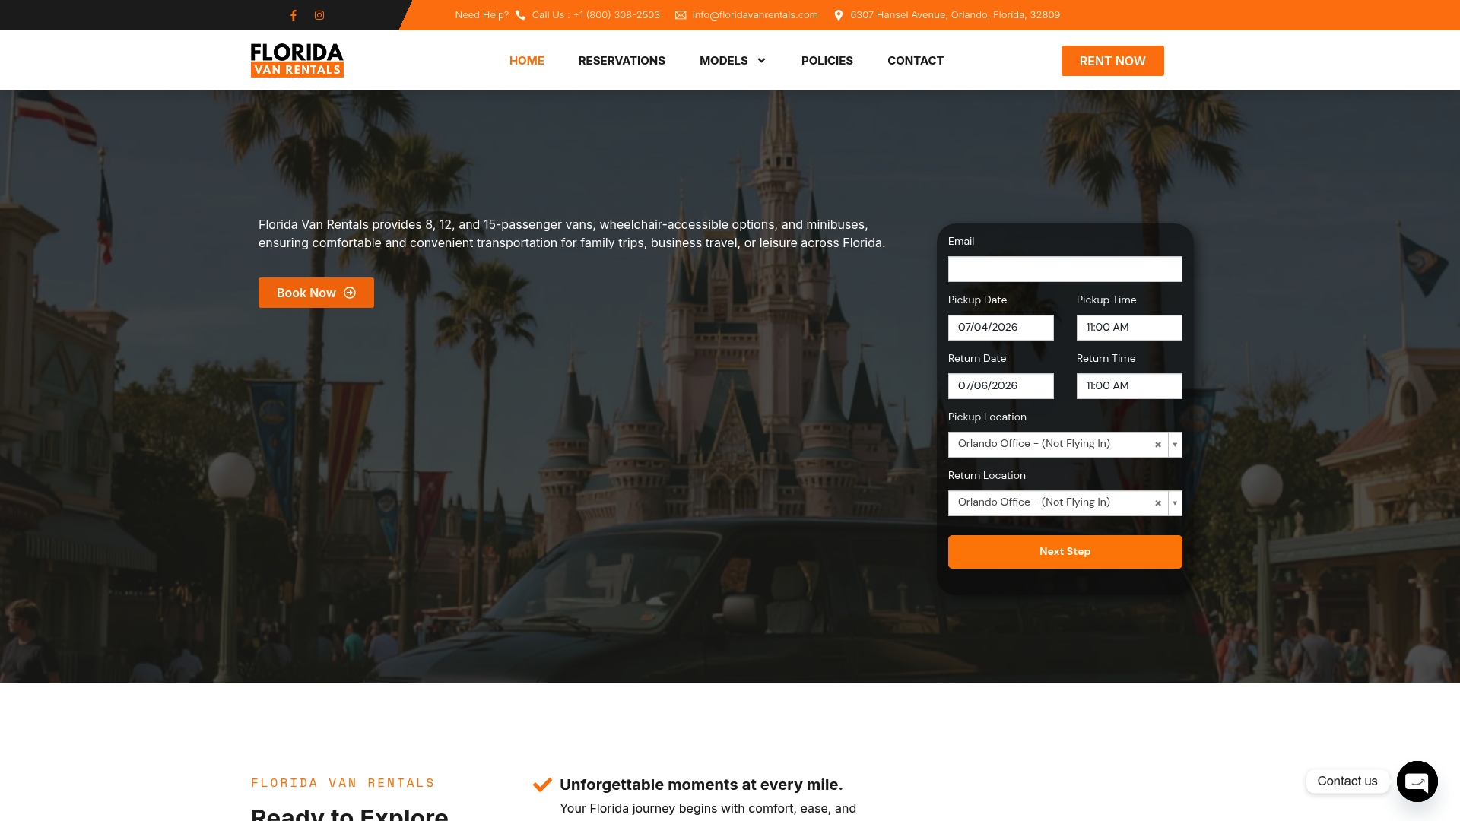Click the Florida Van Rentals logo
This screenshot has width=1460, height=821.
(297, 60)
